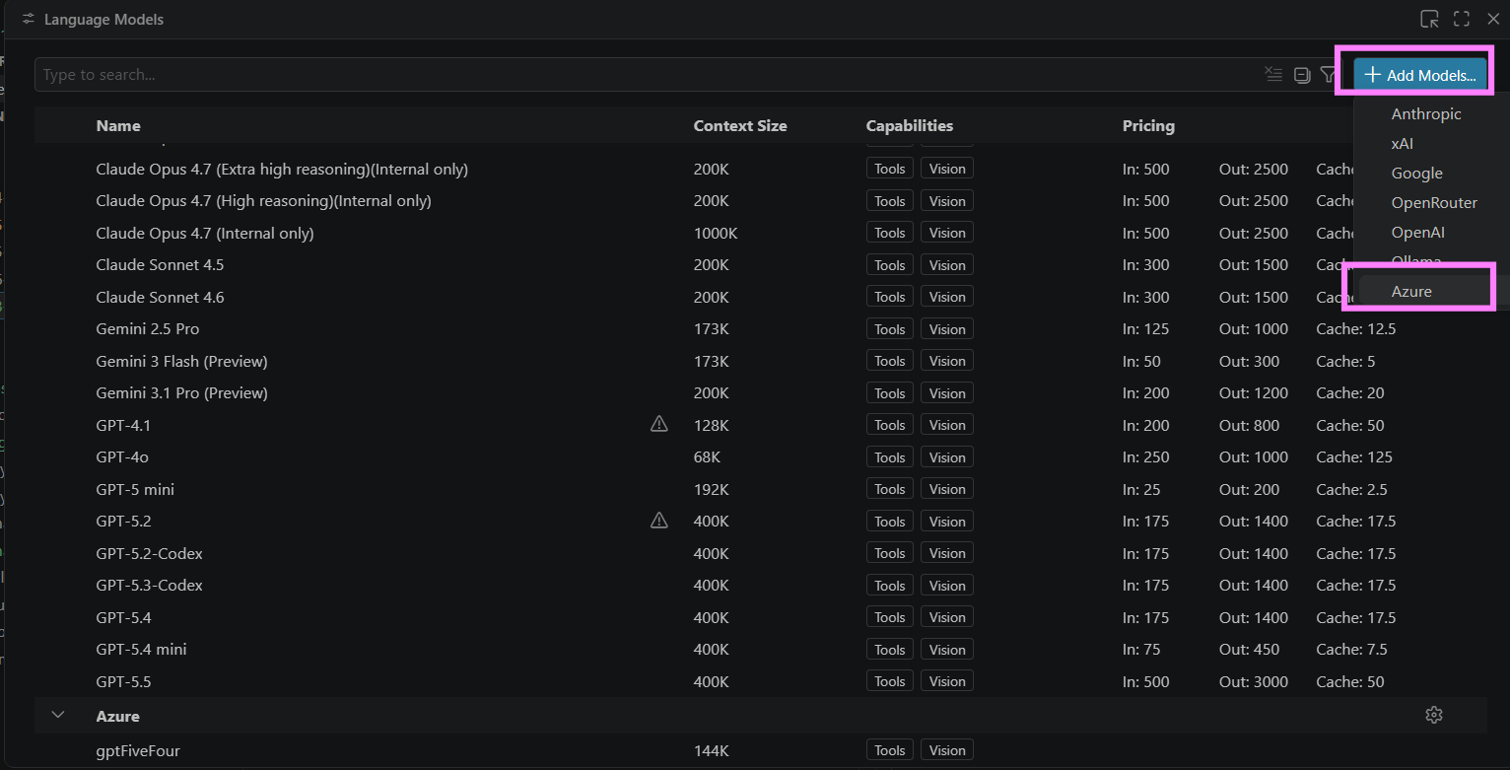1510x770 pixels.
Task: Click the Tools badge on the GPT-4o row
Action: point(890,456)
